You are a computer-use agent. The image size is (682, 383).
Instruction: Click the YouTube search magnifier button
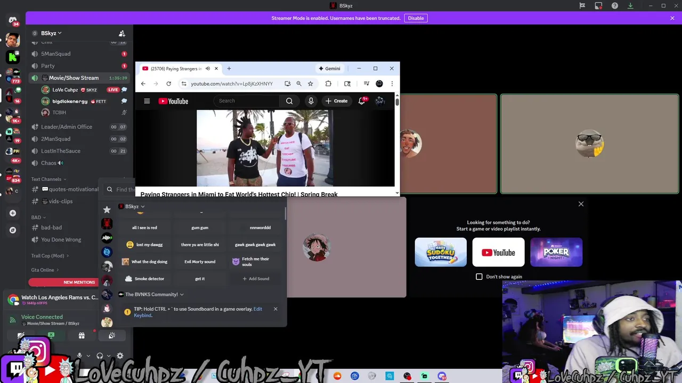click(289, 101)
